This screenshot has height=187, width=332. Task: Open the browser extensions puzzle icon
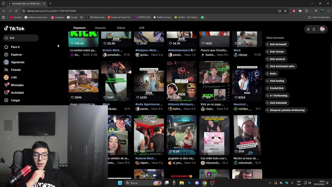point(307,11)
